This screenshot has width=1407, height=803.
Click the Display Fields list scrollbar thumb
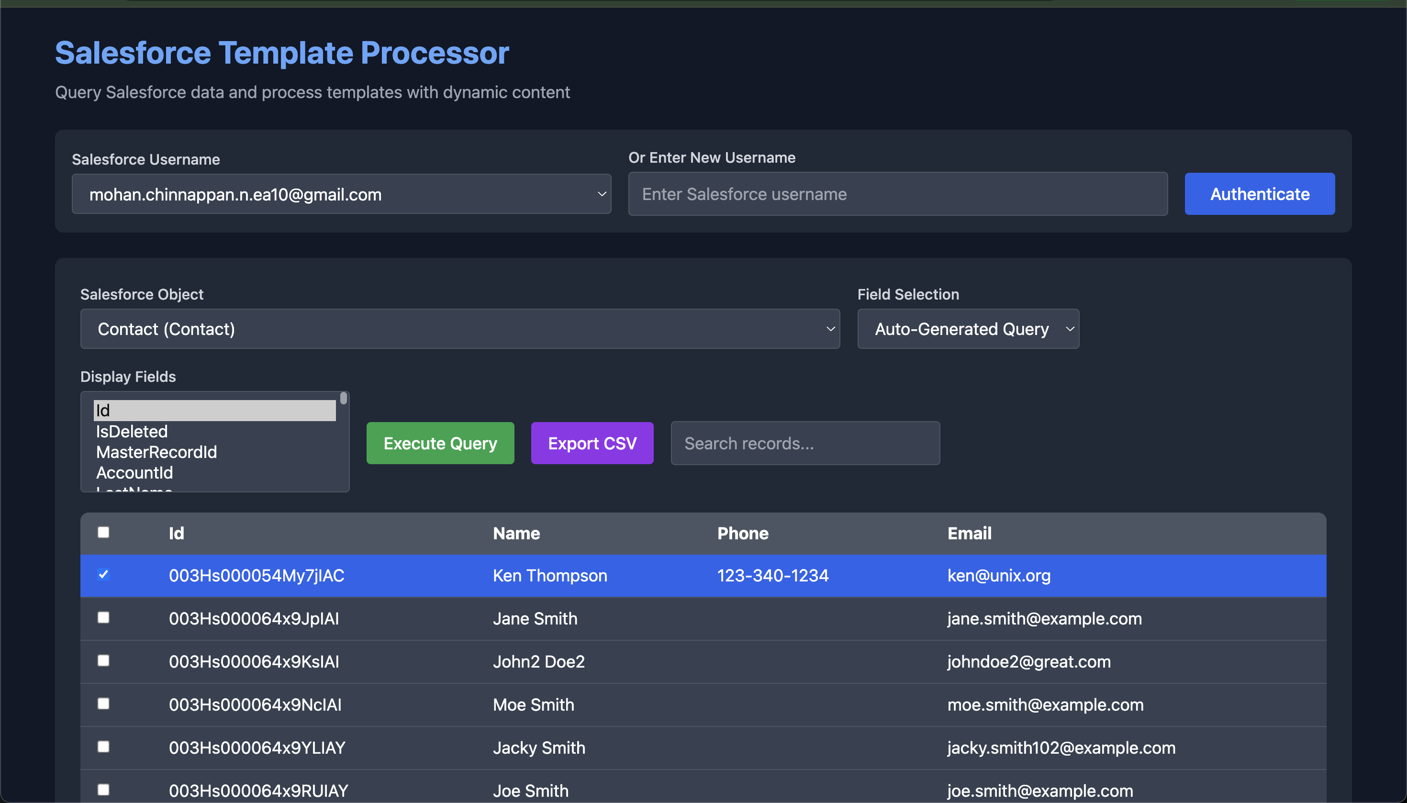tap(344, 398)
